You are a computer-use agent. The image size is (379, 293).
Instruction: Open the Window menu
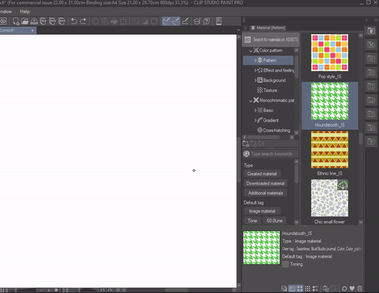6,11
